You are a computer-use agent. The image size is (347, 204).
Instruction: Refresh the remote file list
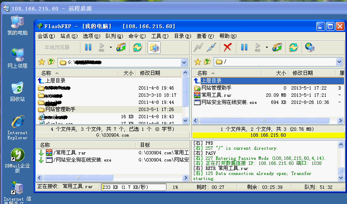[294, 48]
